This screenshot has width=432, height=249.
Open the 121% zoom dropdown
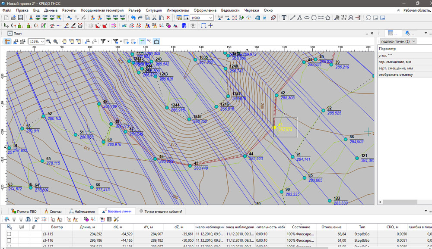click(42, 41)
